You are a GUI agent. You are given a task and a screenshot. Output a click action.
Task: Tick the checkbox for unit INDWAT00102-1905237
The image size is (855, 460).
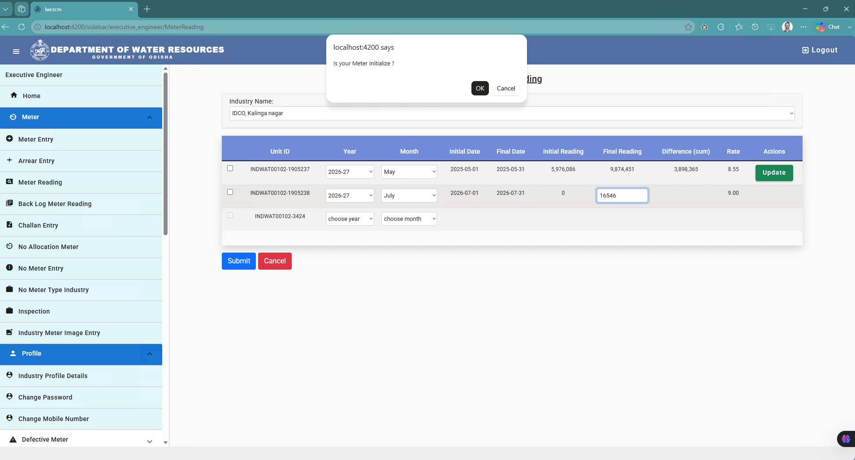(x=230, y=168)
